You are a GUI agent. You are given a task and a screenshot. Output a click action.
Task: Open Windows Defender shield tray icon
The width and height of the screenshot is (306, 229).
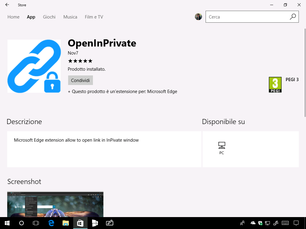260,223
